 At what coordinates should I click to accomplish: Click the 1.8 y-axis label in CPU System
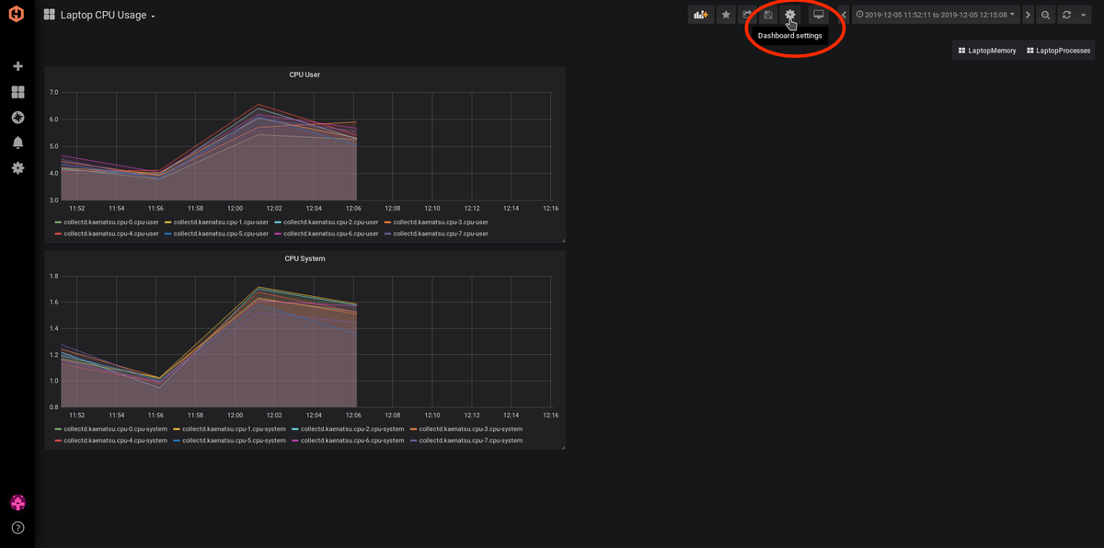click(x=53, y=276)
